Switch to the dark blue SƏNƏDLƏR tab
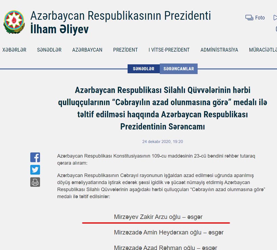The height and width of the screenshot is (250, 277). (x=144, y=69)
